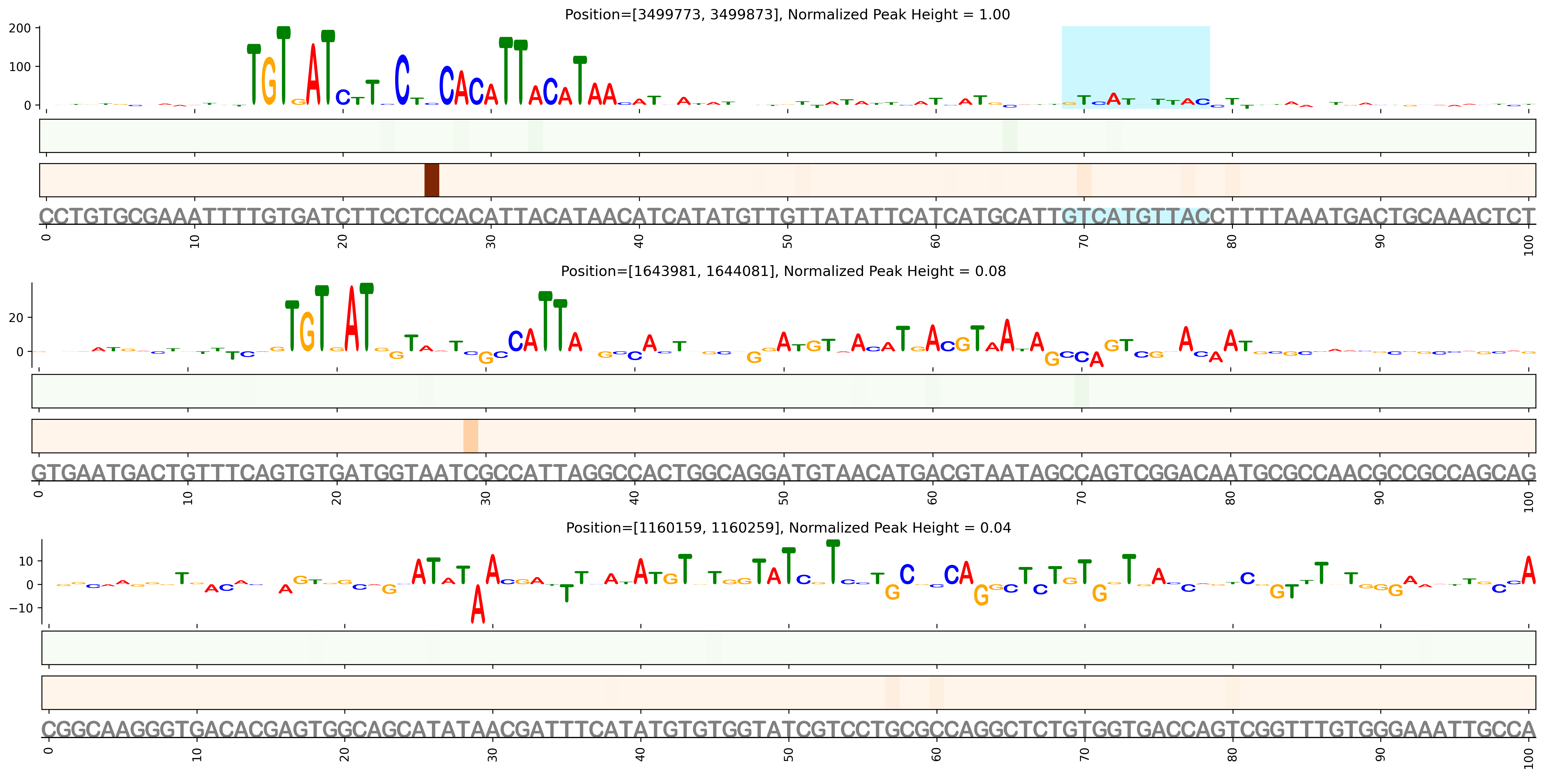The width and height of the screenshot is (1544, 777).
Task: Click y-axis tick label 200 in top plot
Action: 20,28
